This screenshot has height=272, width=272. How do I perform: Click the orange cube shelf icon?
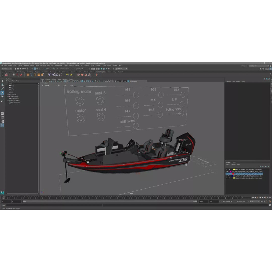(42, 75)
